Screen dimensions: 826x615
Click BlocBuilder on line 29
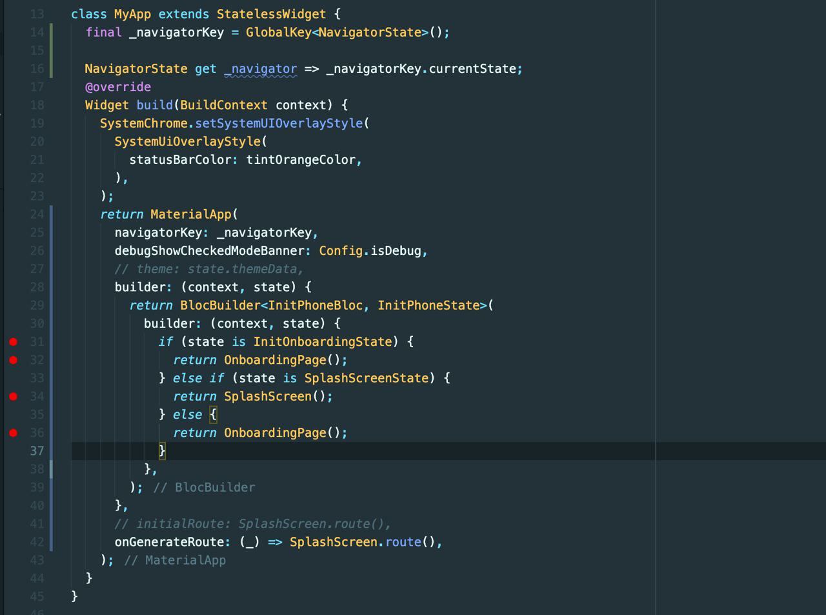click(220, 305)
